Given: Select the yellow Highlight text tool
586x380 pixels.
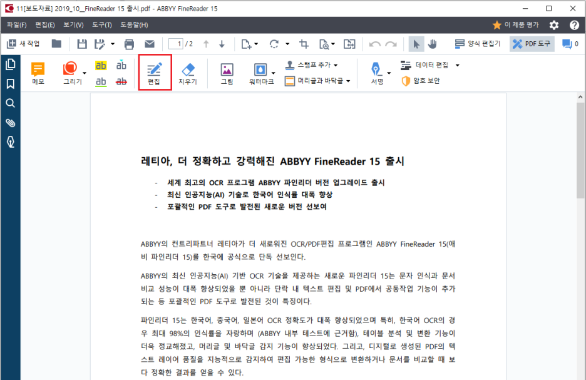Looking at the screenshot, I should click(101, 66).
